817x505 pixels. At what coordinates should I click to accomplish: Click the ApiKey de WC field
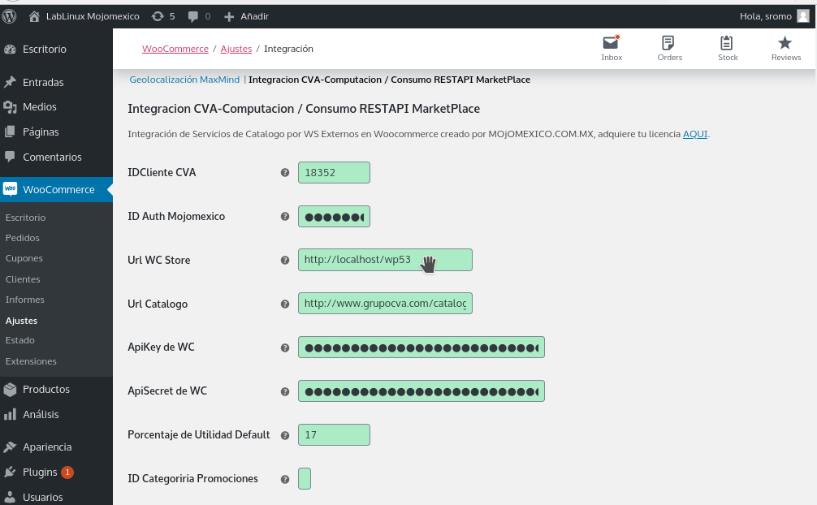[x=421, y=347]
